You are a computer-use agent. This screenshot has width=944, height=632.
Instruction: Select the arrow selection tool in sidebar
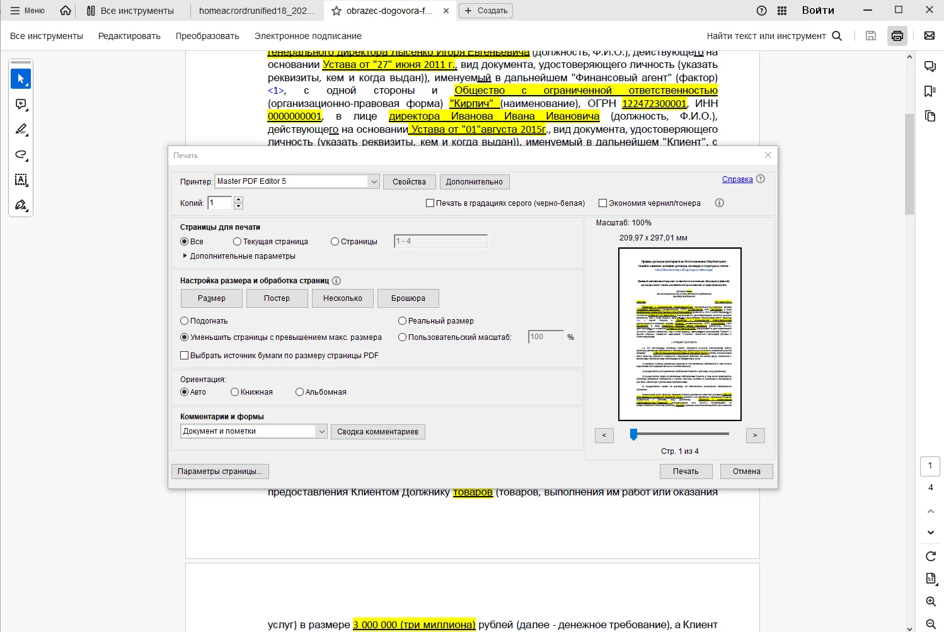tap(21, 79)
